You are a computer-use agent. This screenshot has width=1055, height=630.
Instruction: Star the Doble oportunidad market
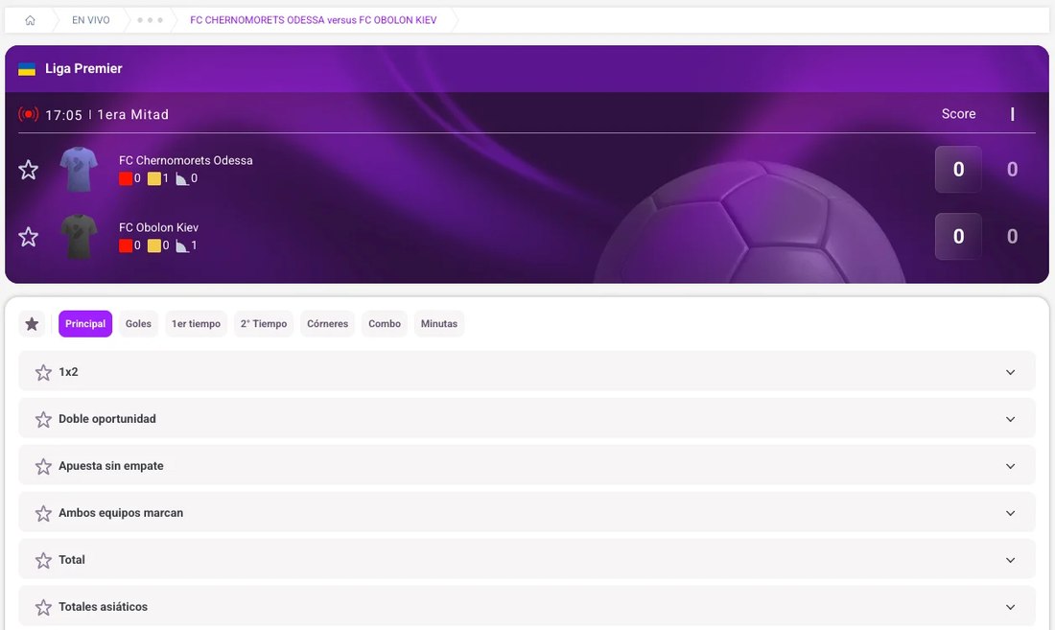tap(44, 420)
